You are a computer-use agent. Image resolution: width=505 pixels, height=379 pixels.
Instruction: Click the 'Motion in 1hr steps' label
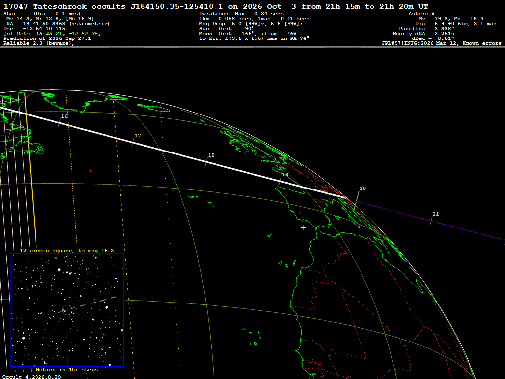[x=67, y=369]
